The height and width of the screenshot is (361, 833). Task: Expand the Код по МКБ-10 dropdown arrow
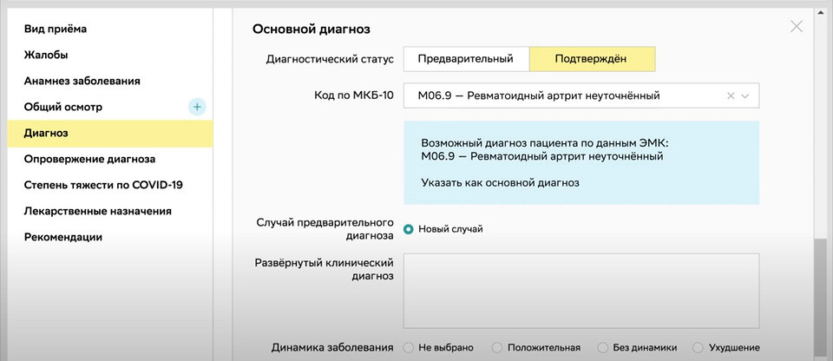point(744,96)
